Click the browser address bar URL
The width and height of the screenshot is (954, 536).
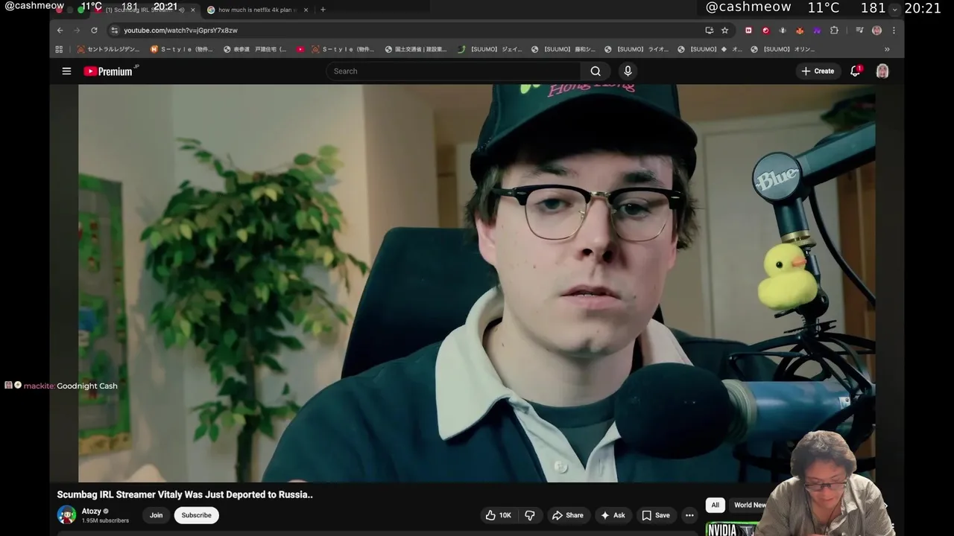[x=180, y=31]
